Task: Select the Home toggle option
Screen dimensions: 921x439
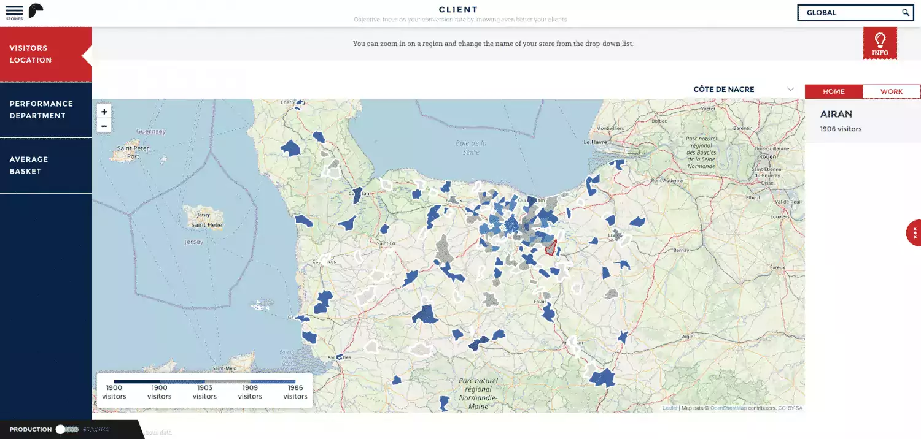Action: point(833,91)
